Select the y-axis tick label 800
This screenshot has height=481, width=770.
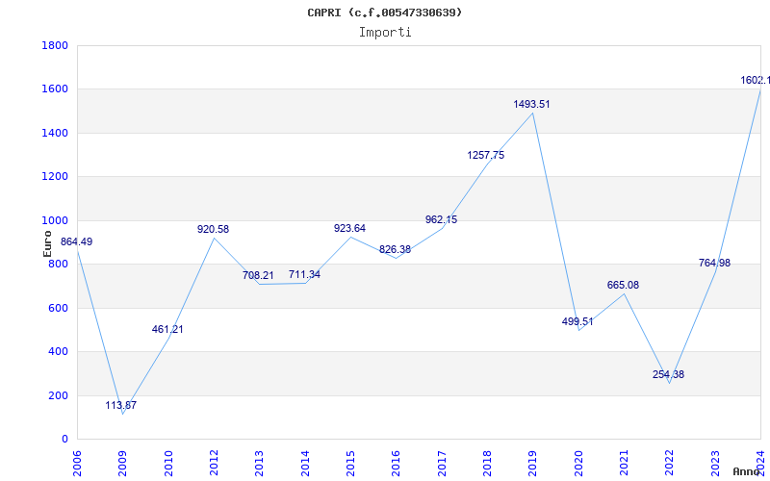click(x=59, y=264)
